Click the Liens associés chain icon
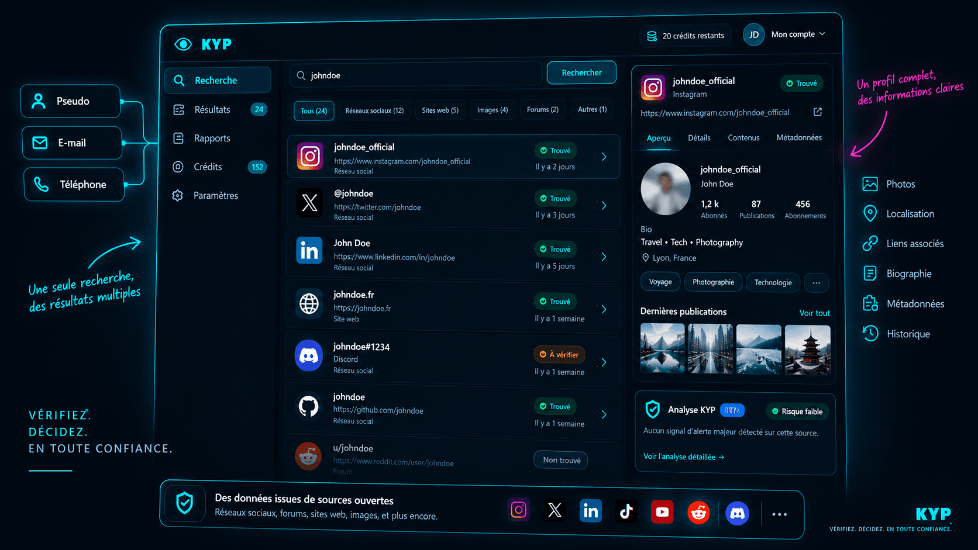 pos(870,243)
